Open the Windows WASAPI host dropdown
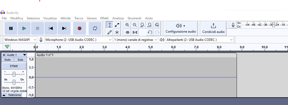 click(x=20, y=40)
